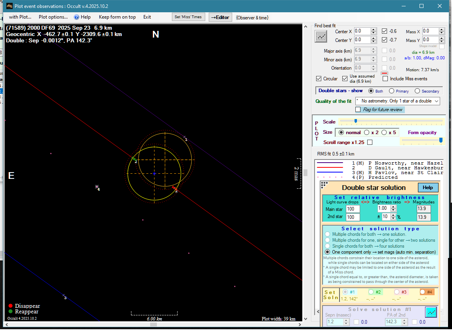
Task: Open the 'Plot options...' menu
Action: pyautogui.click(x=53, y=17)
